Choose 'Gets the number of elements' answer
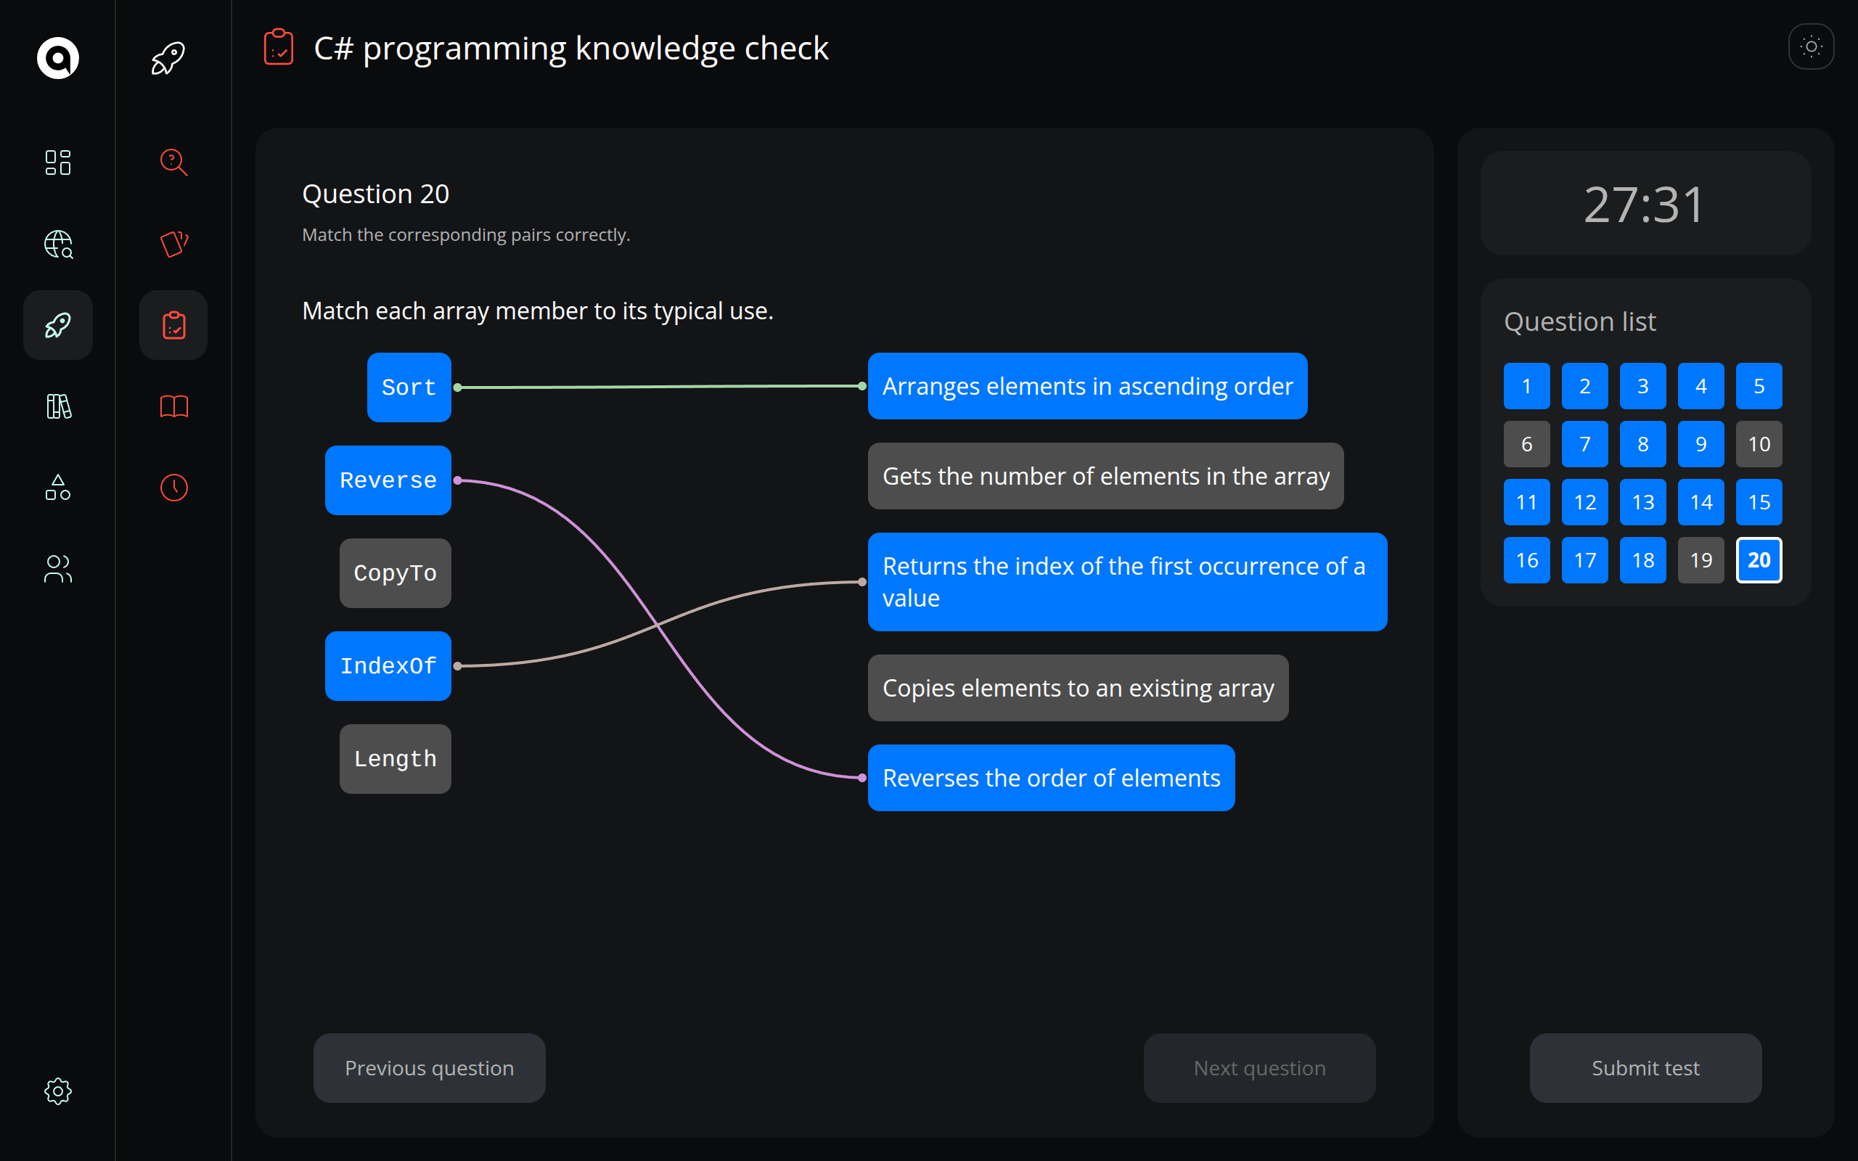Image resolution: width=1858 pixels, height=1161 pixels. click(x=1105, y=476)
